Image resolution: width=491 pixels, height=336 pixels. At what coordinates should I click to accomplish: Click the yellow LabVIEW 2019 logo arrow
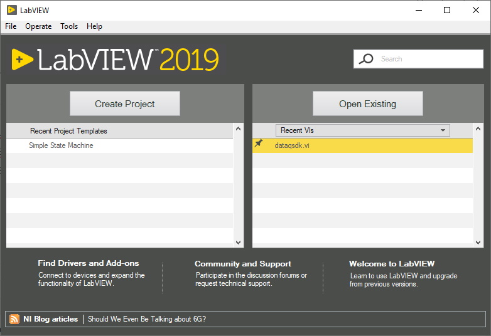22,60
